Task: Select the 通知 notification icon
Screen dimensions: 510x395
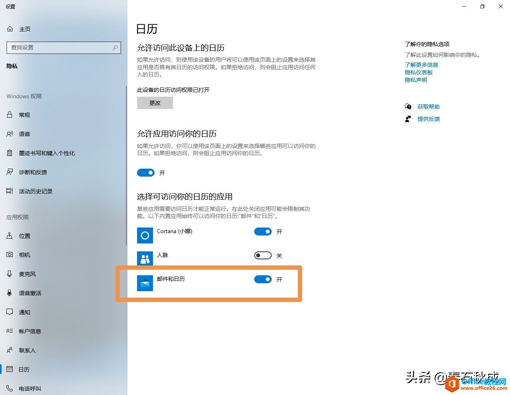Action: pos(10,312)
